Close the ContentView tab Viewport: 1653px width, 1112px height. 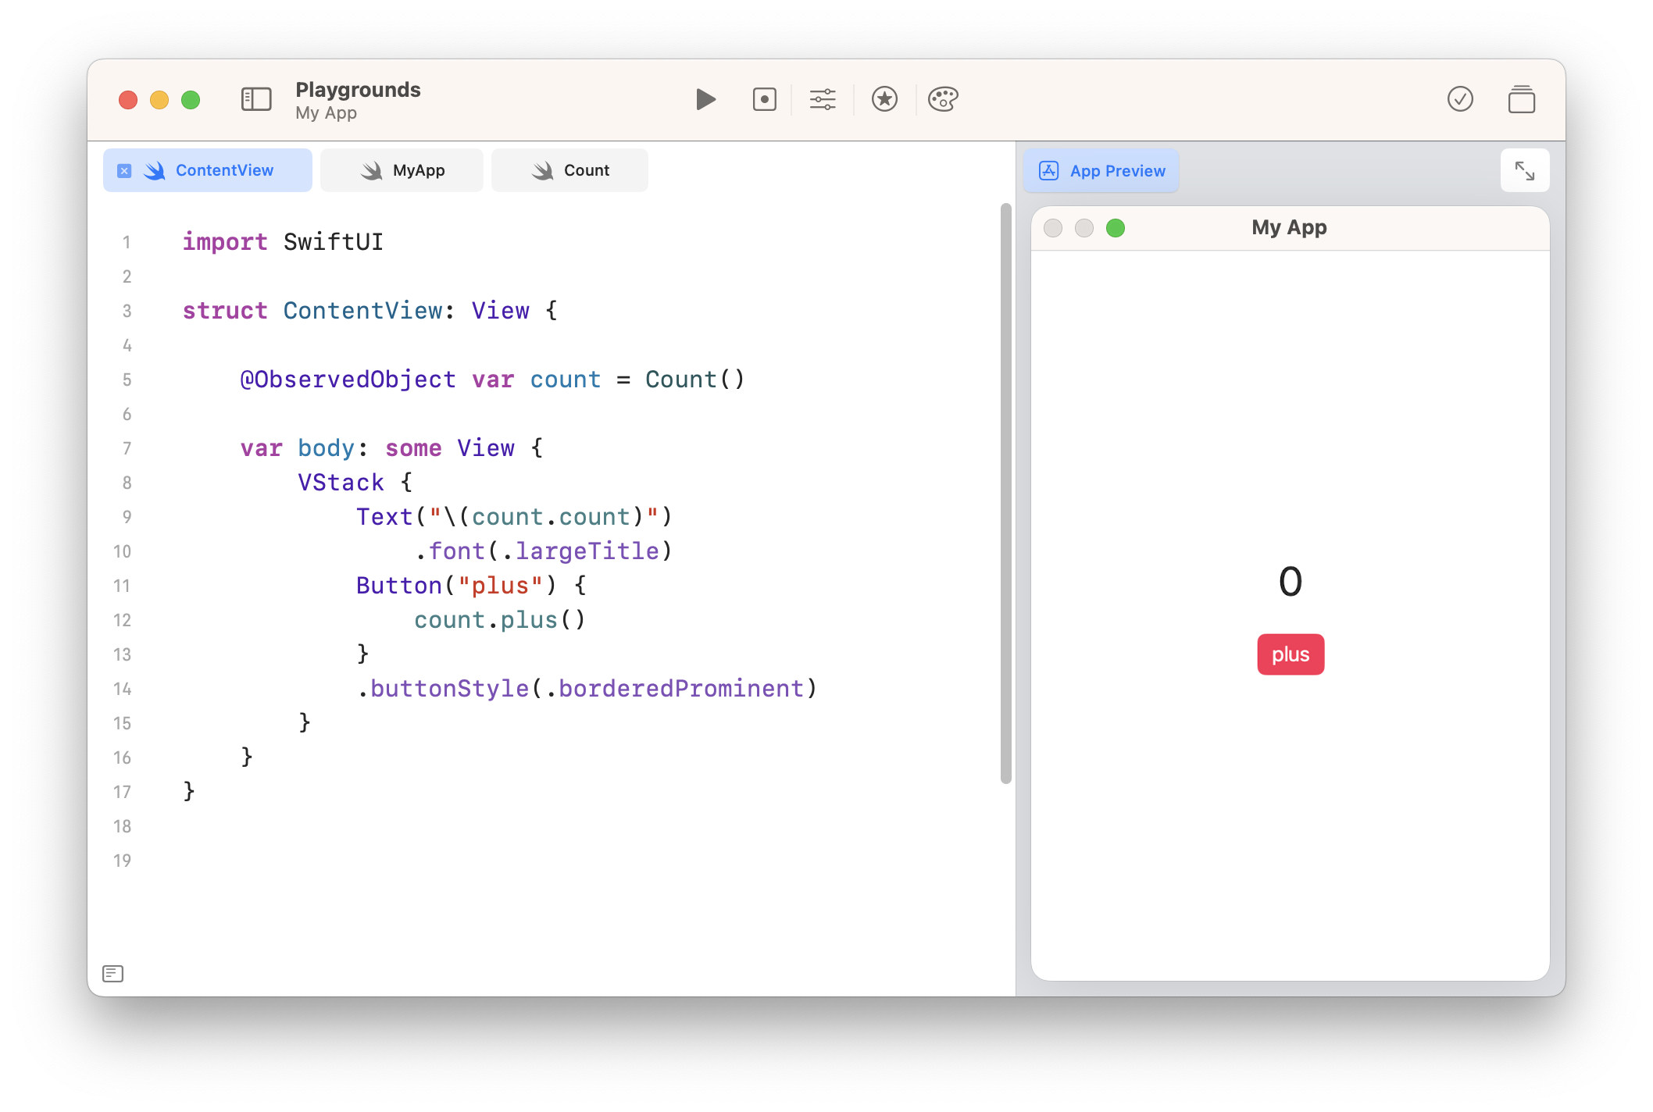(124, 170)
